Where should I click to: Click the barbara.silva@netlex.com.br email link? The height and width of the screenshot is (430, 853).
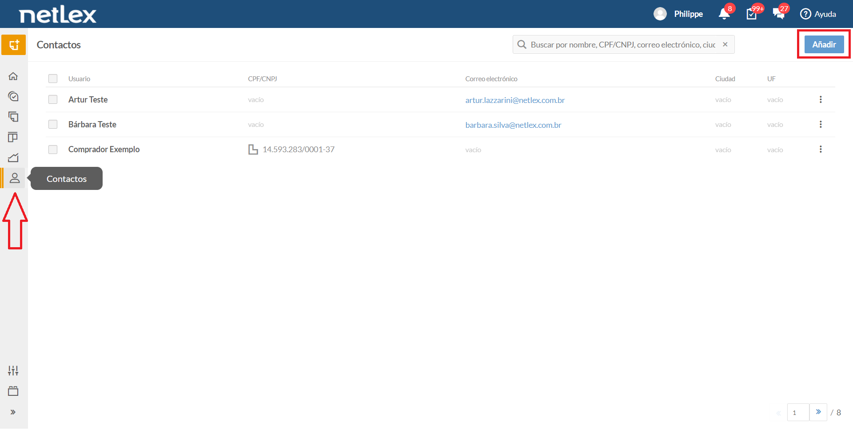513,125
